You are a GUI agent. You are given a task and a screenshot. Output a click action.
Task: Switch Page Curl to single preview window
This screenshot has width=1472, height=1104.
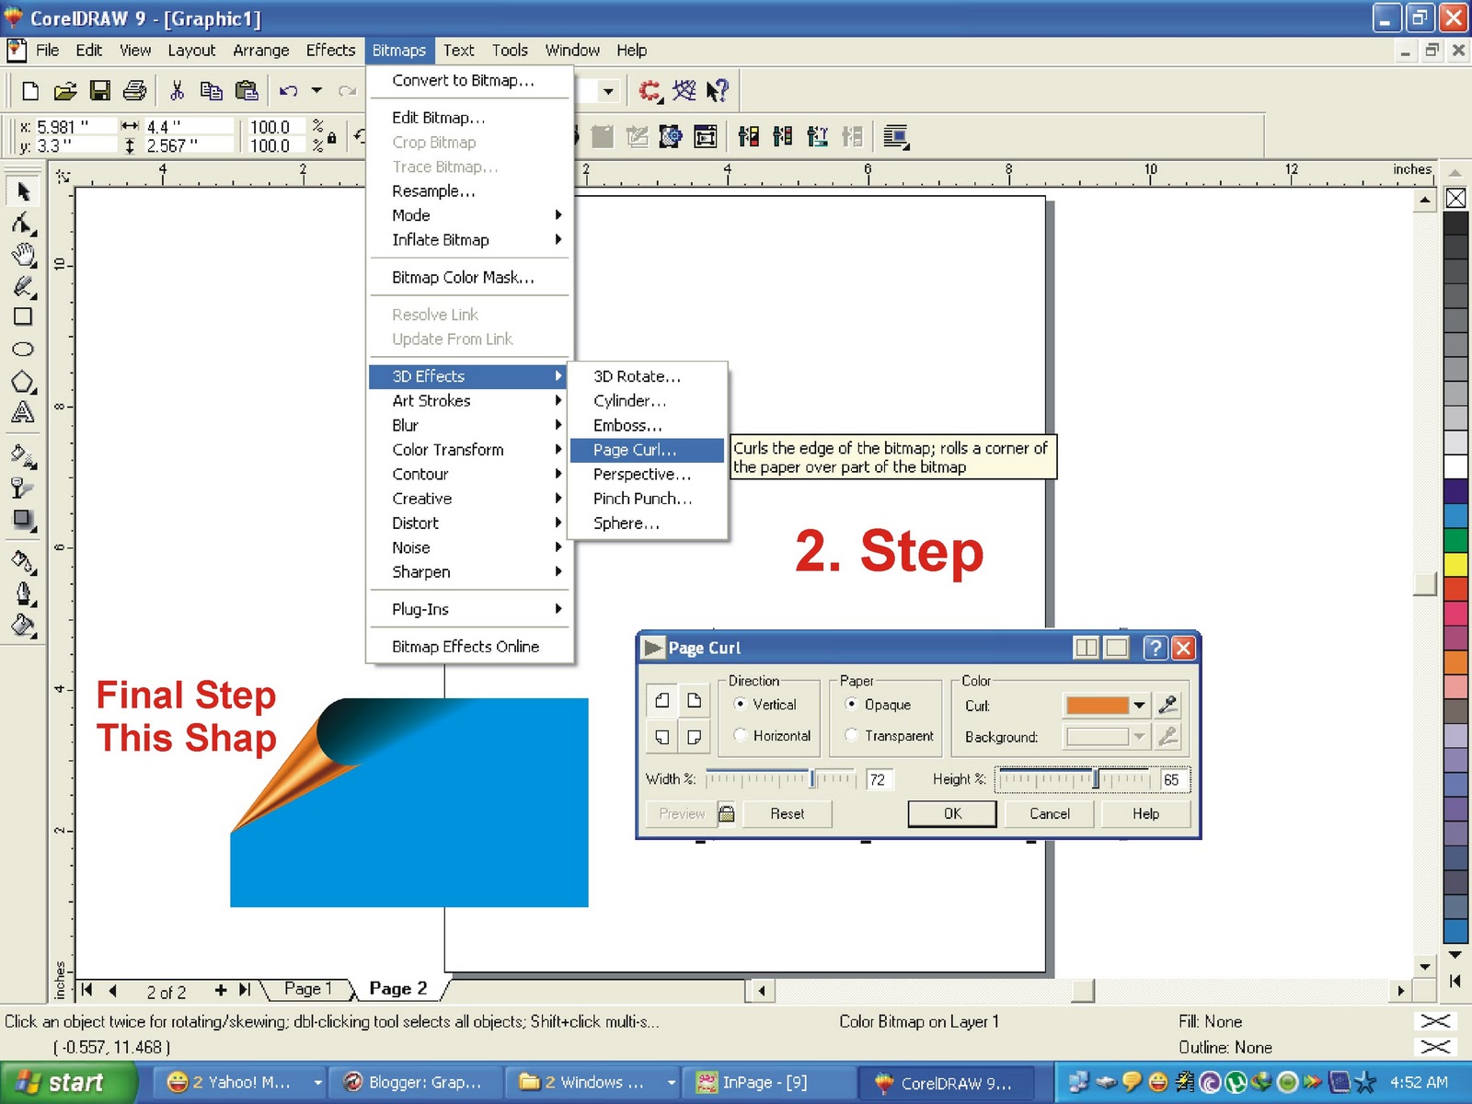(1116, 648)
